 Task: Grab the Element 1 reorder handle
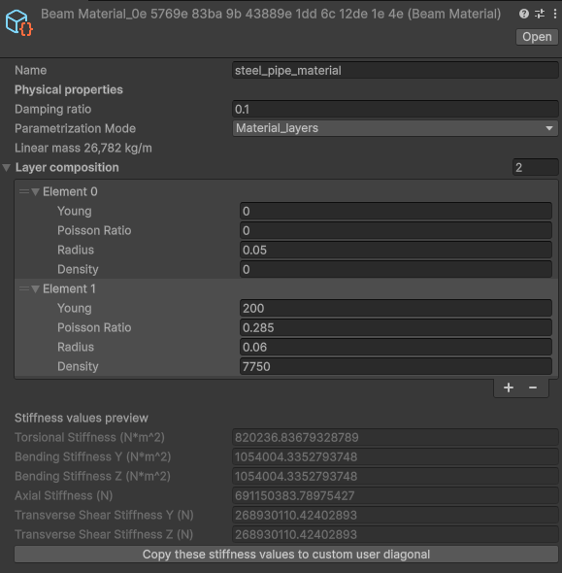[24, 288]
